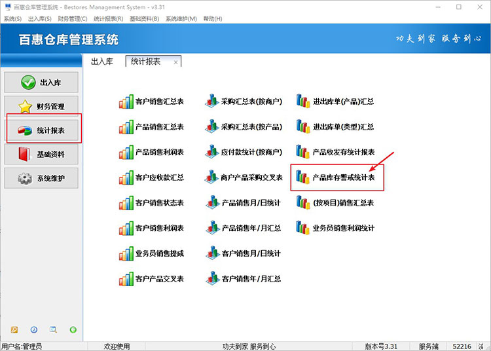Open 业务员销售利润统计 report icon
The height and width of the screenshot is (351, 491).
pyautogui.click(x=303, y=228)
